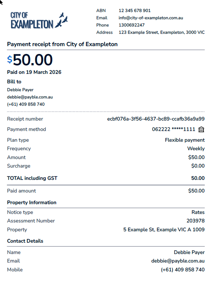Select the receipt number UUID value
The height and width of the screenshot is (283, 212).
156,119
